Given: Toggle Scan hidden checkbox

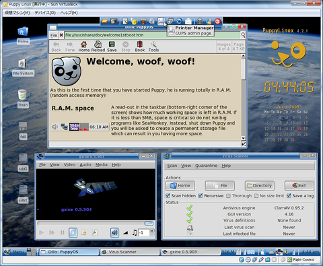Looking at the screenshot, I should pos(168,195).
